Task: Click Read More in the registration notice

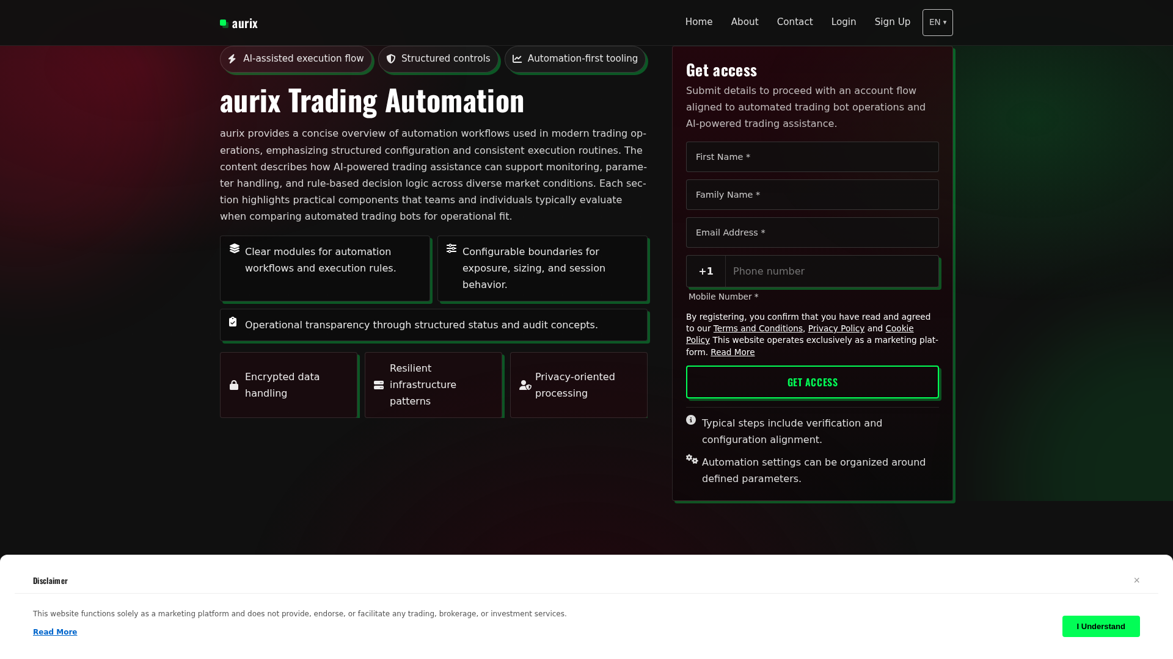Action: 733,352
